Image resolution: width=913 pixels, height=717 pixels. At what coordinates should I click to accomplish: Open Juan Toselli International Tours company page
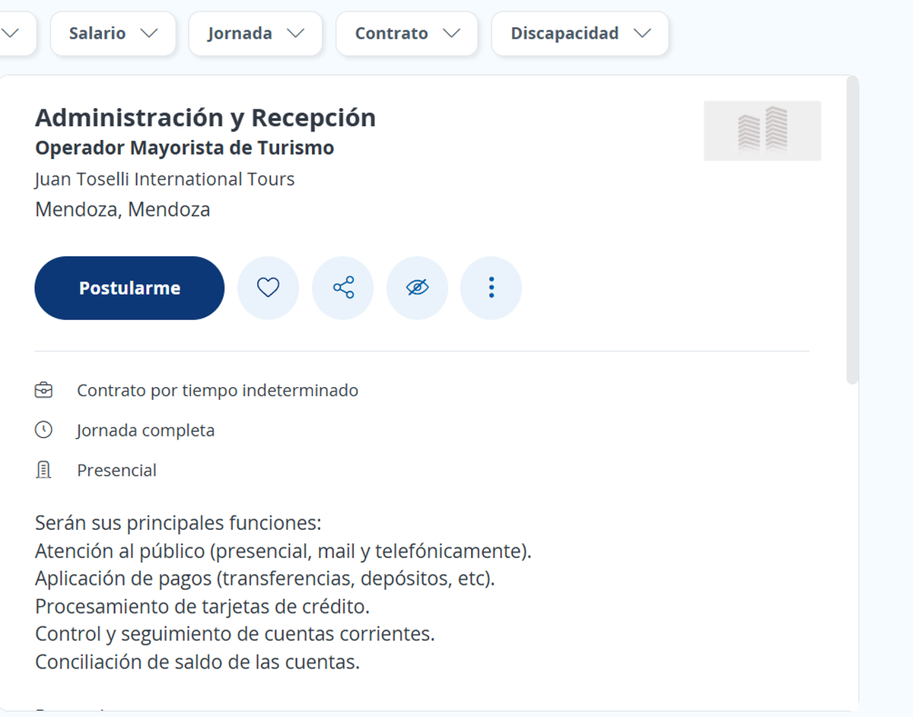point(164,179)
